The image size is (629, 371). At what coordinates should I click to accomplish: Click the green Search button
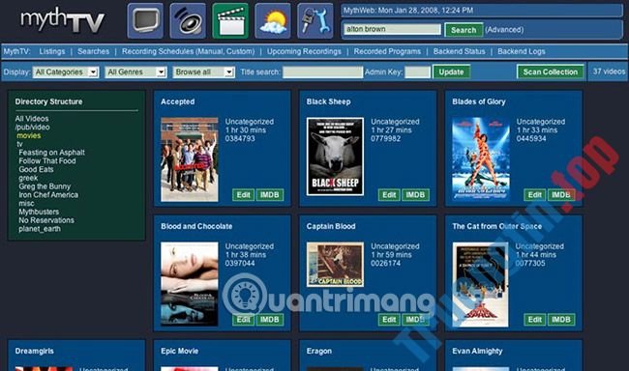(x=464, y=30)
